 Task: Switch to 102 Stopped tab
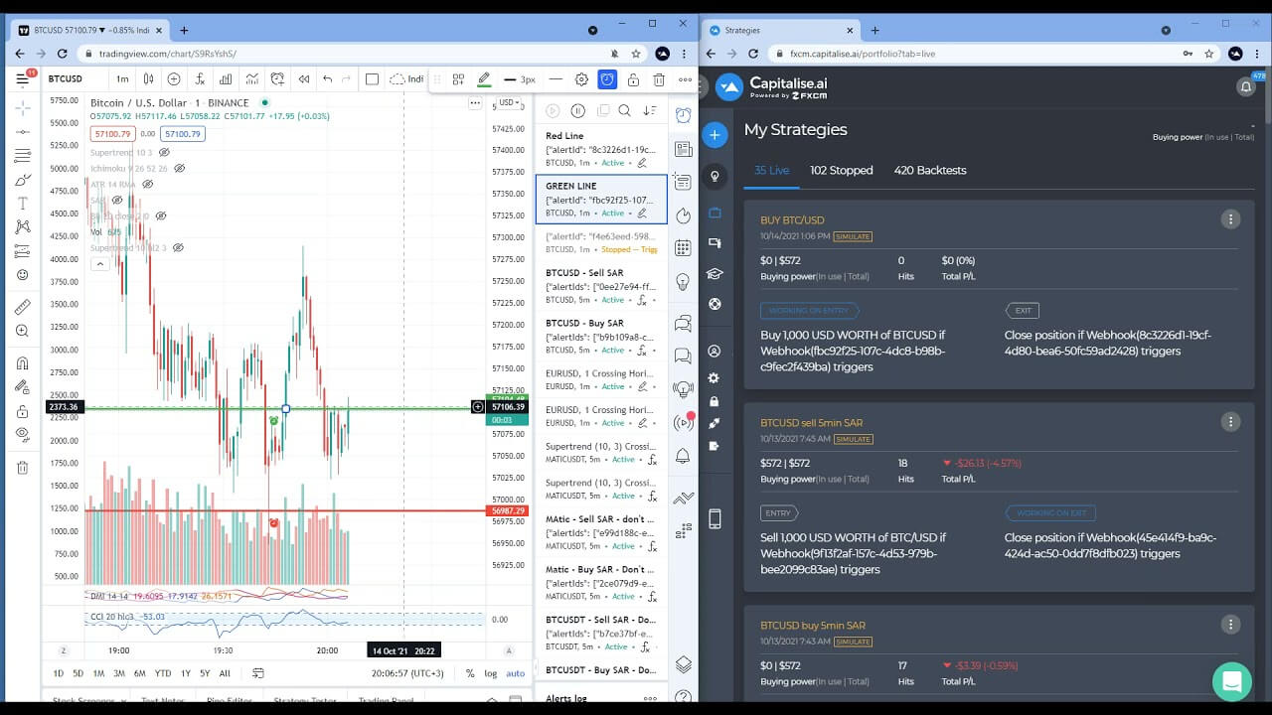coord(842,171)
